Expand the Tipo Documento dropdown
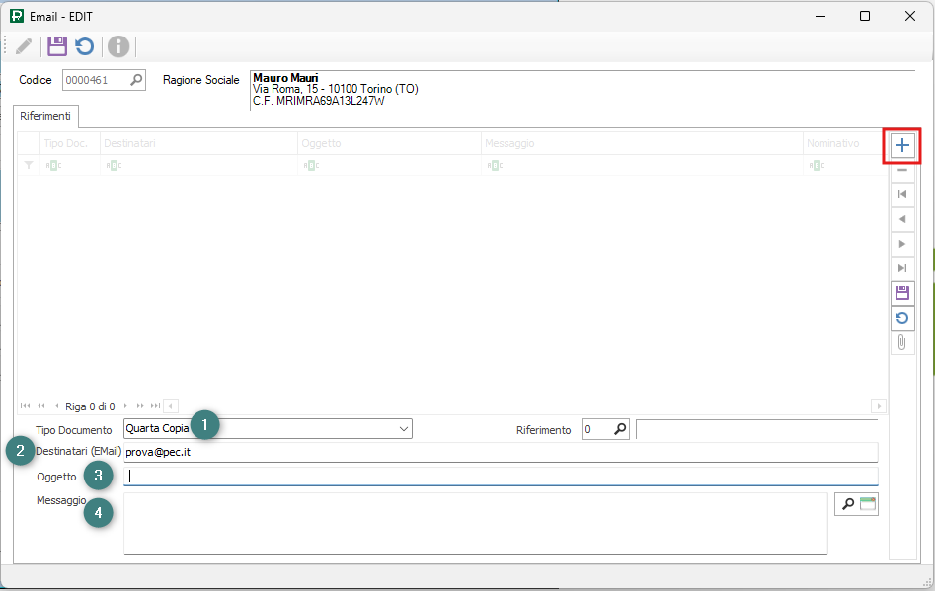The image size is (935, 591). pos(403,429)
